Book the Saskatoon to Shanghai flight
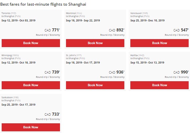Viewport: 190px width, 133px height. [31, 127]
